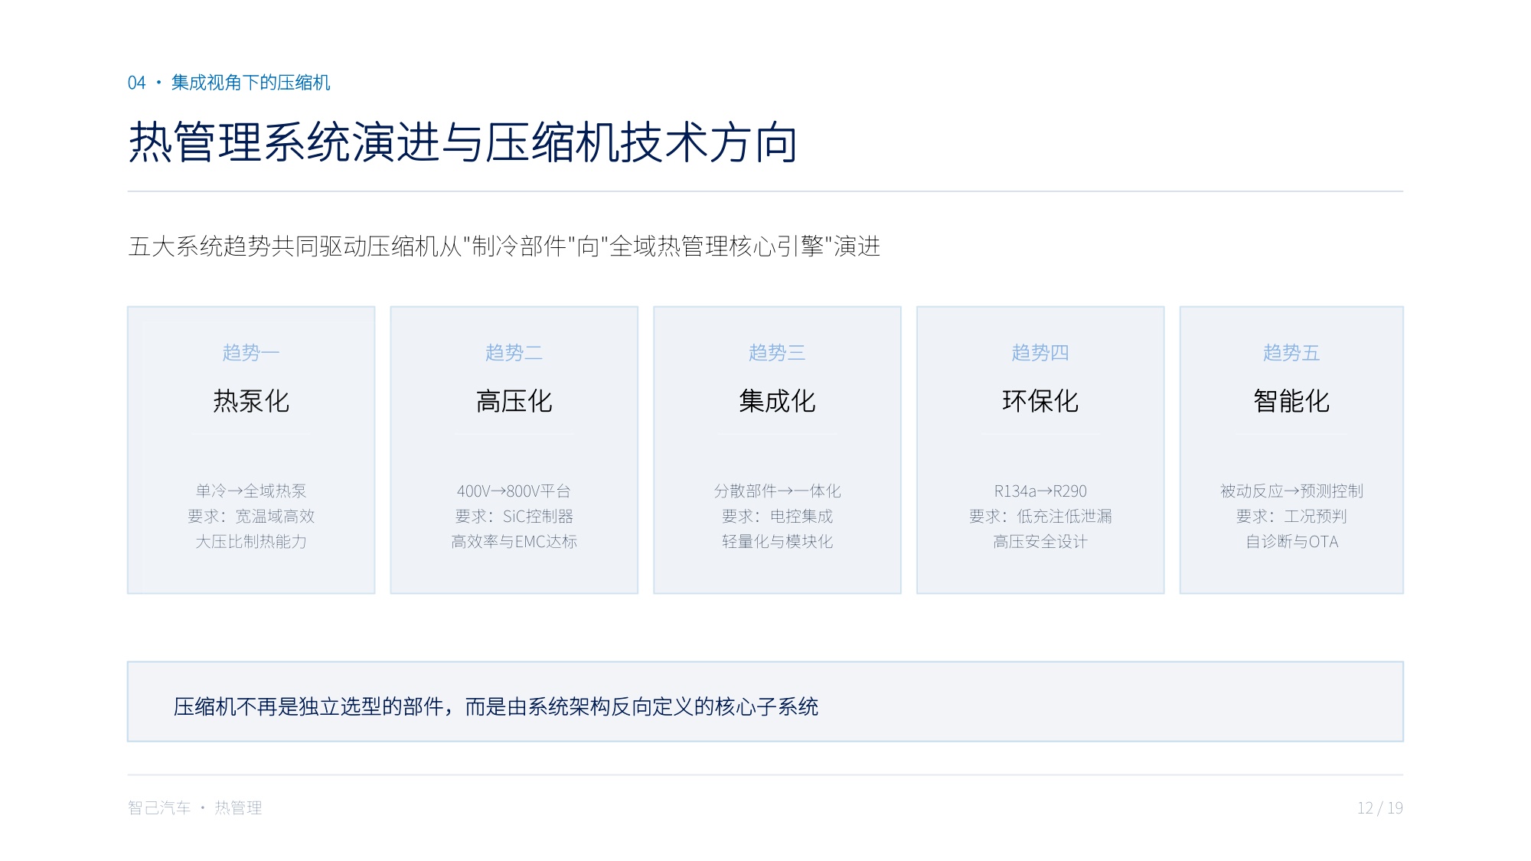Click the 趋势五 label
Image resolution: width=1531 pixels, height=861 pixels.
(1291, 353)
